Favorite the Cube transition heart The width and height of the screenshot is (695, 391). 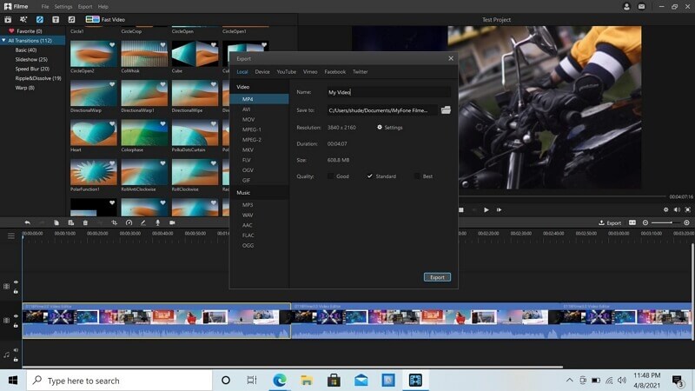(214, 45)
